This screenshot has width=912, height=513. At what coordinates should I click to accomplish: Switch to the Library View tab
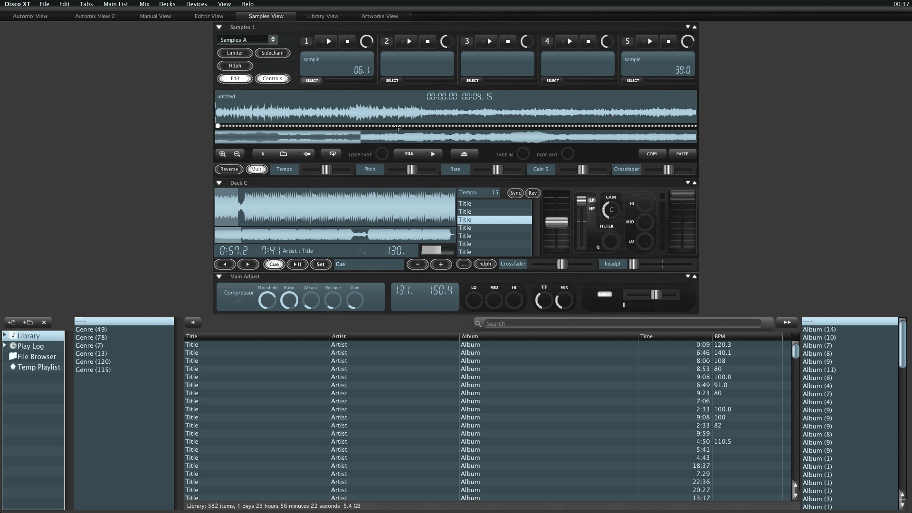tap(323, 16)
